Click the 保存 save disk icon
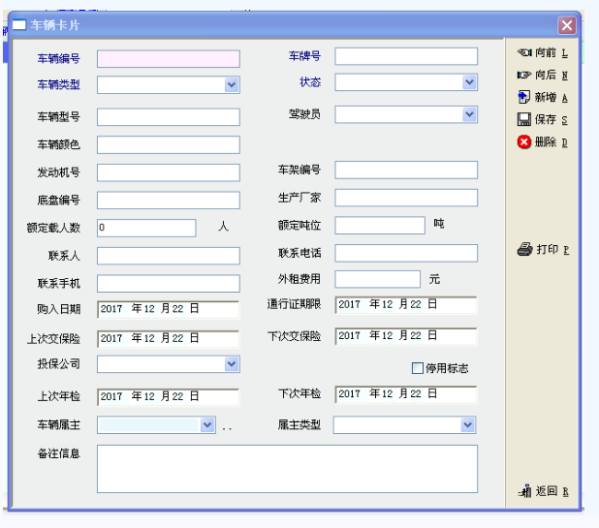Viewport: 599px width, 528px height. 524,119
